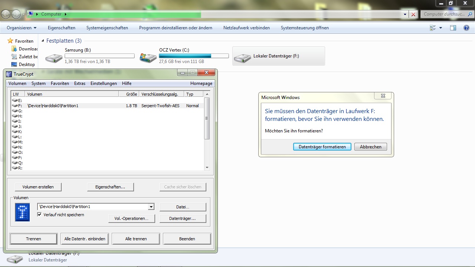Image resolution: width=475 pixels, height=267 pixels.
Task: Click the E: drive letter row
Action: click(x=108, y=100)
